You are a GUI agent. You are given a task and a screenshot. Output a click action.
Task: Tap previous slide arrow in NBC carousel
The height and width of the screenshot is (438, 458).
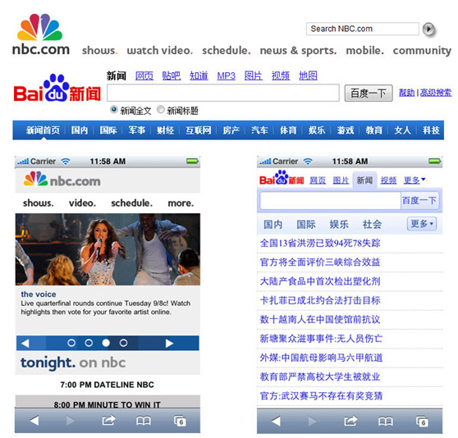click(x=25, y=343)
